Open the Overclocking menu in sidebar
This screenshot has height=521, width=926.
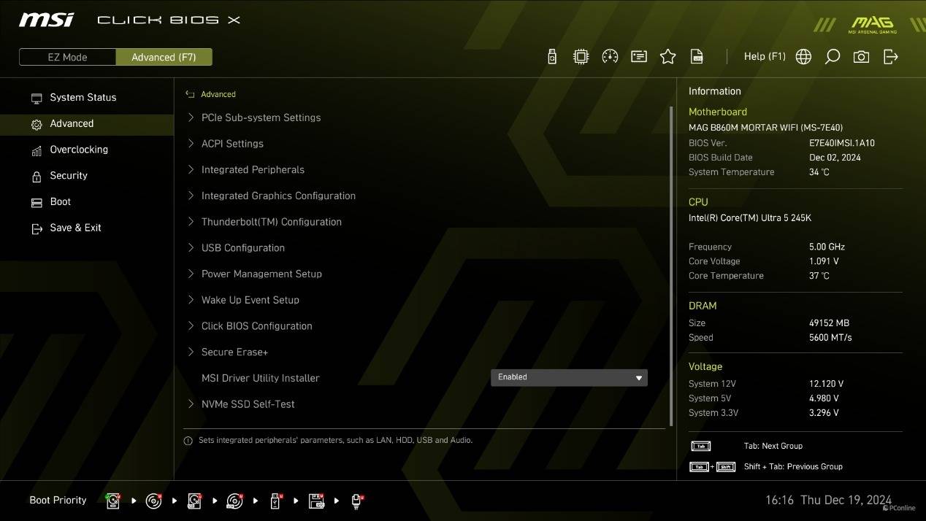coord(79,150)
